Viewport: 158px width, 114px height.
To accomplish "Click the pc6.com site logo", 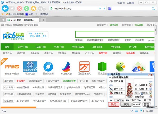I will 14,36.
